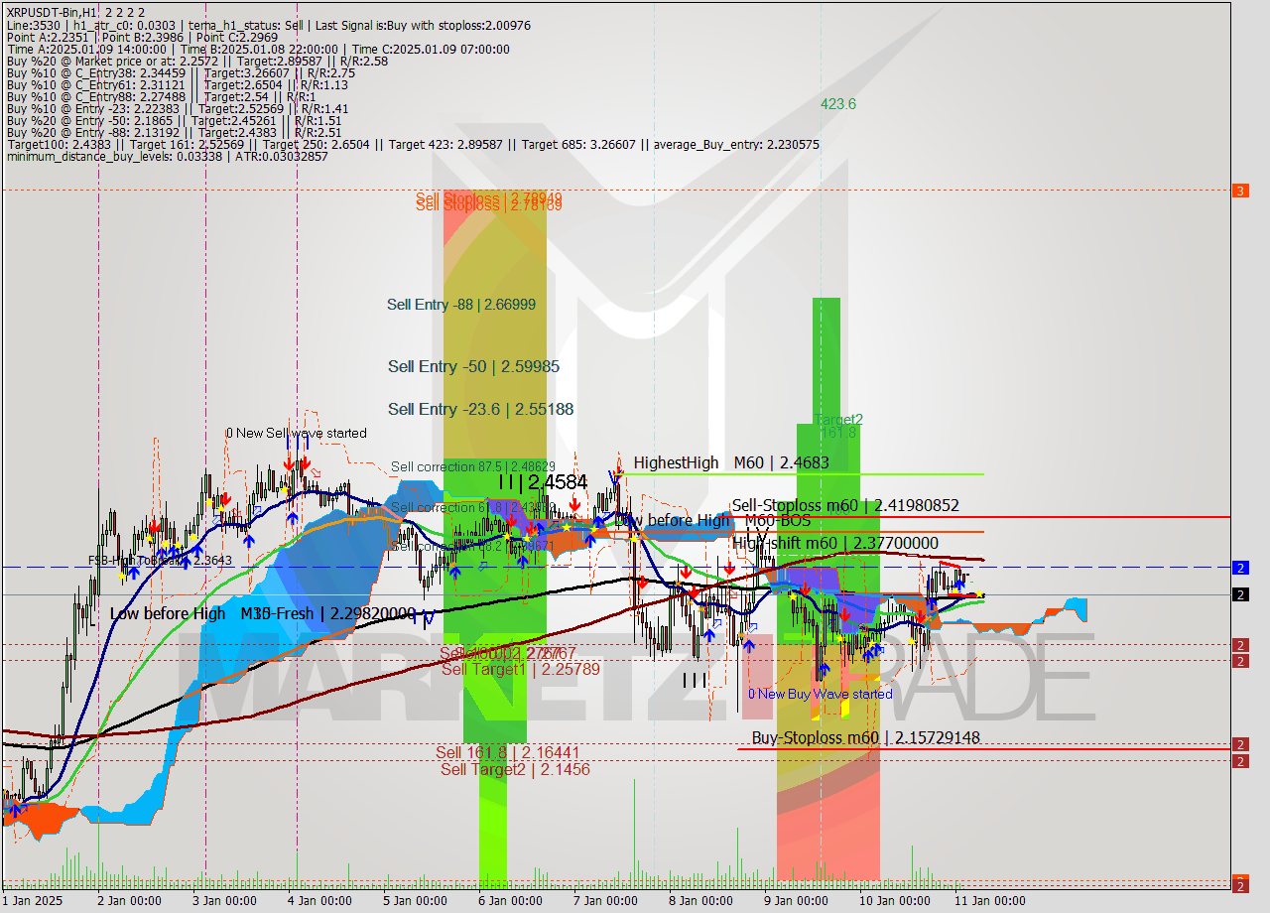Image resolution: width=1270 pixels, height=913 pixels.
Task: Click the 'M30-Fresh | 2.29820000' label
Action: [x=327, y=614]
